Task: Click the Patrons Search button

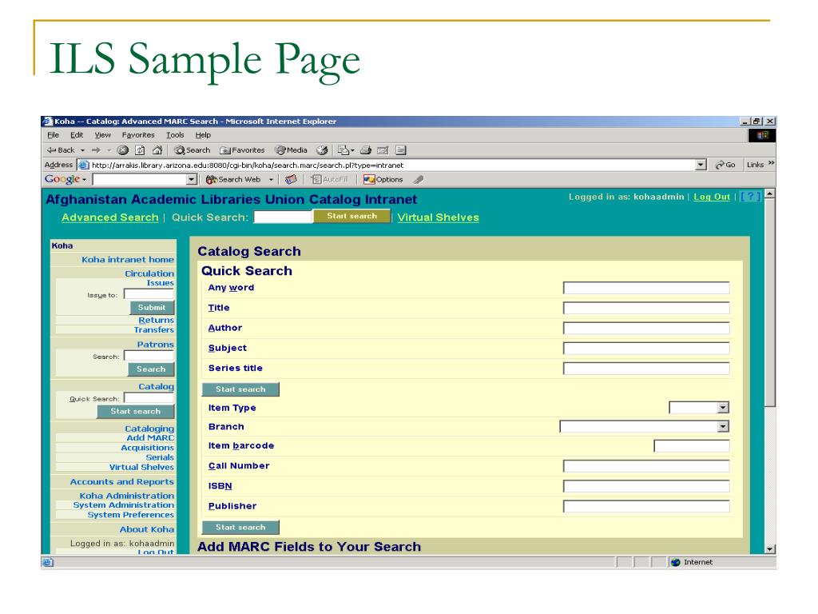Action: tap(151, 369)
